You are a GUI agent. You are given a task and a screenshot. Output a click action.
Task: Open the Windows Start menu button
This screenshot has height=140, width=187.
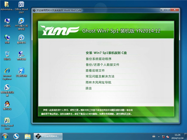pyautogui.click(x=5, y=136)
